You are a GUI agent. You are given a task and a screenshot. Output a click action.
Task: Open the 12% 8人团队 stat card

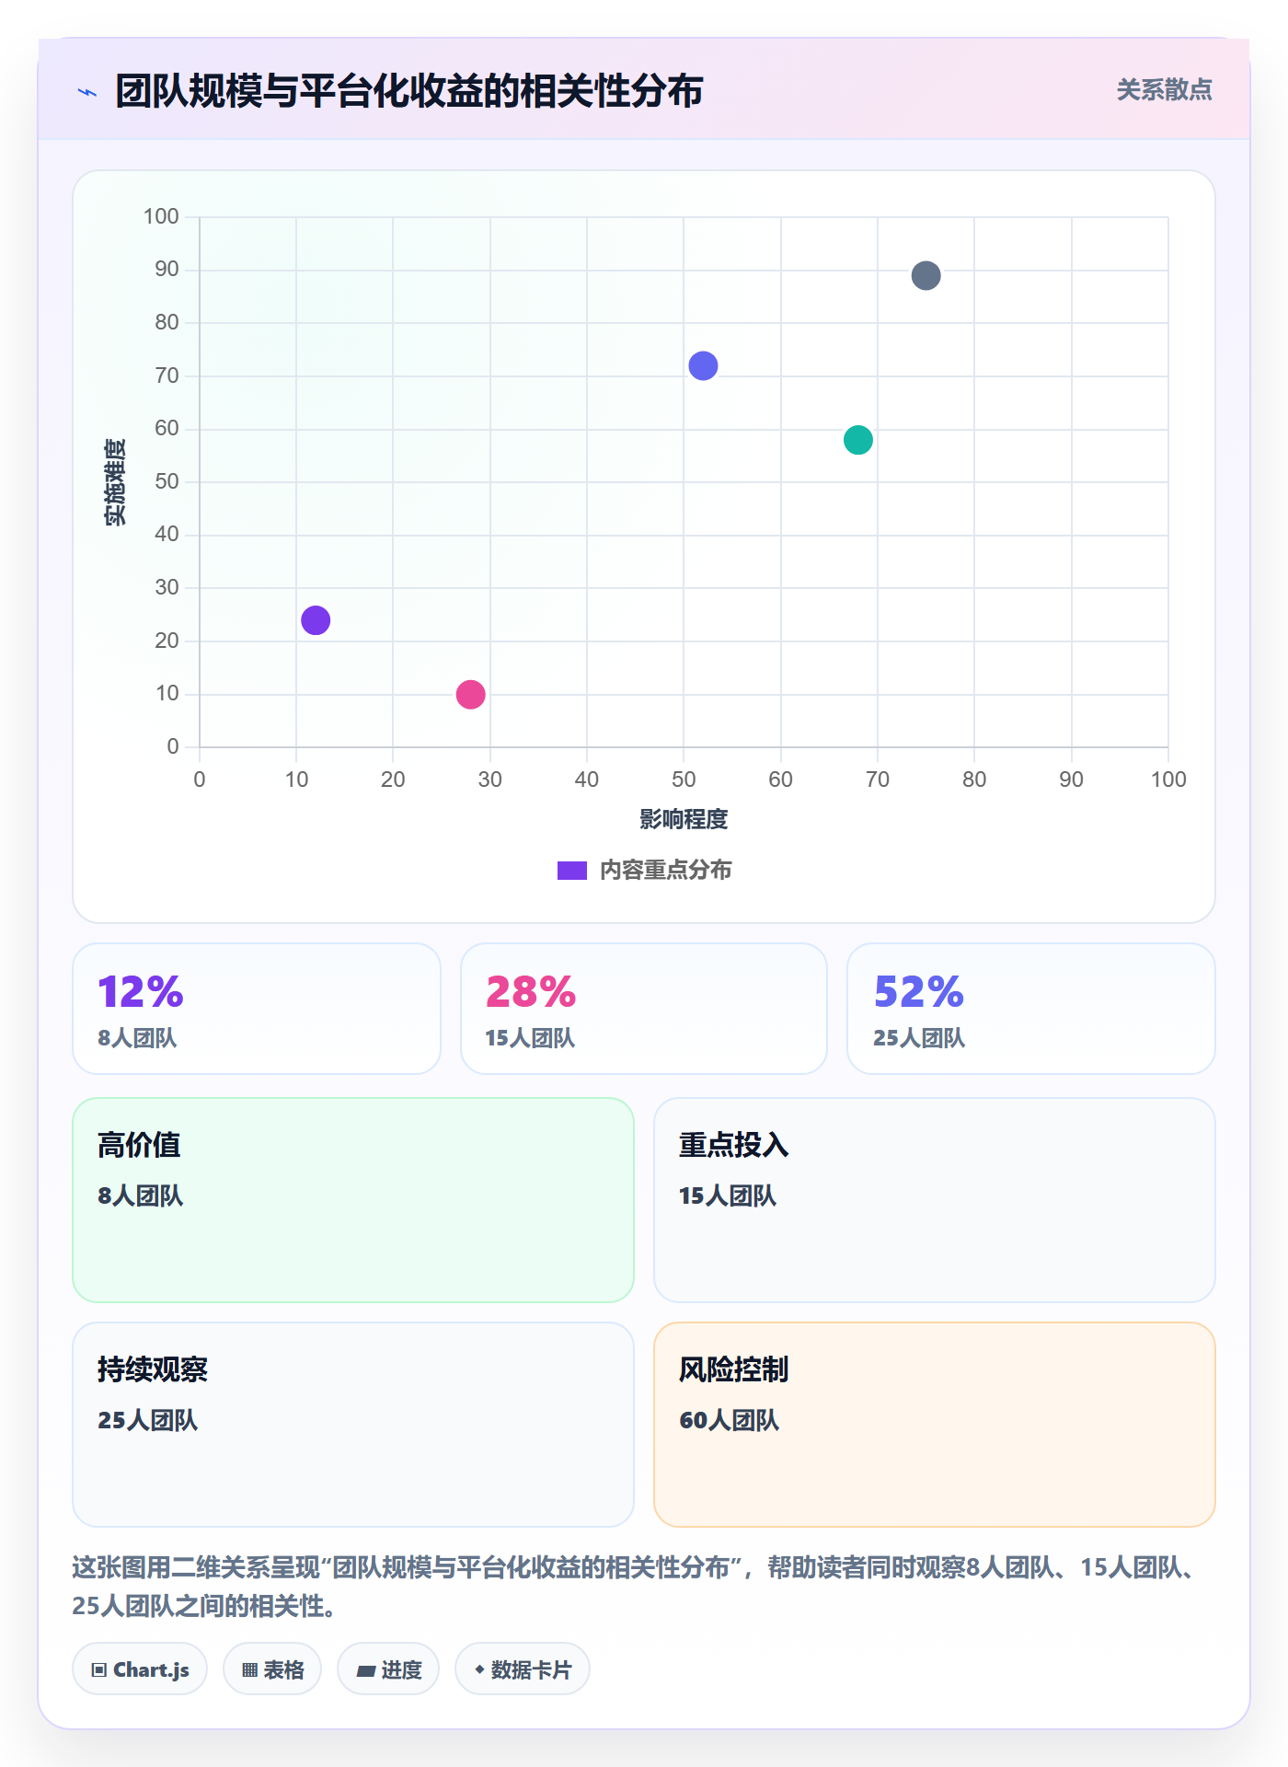pos(257,1009)
